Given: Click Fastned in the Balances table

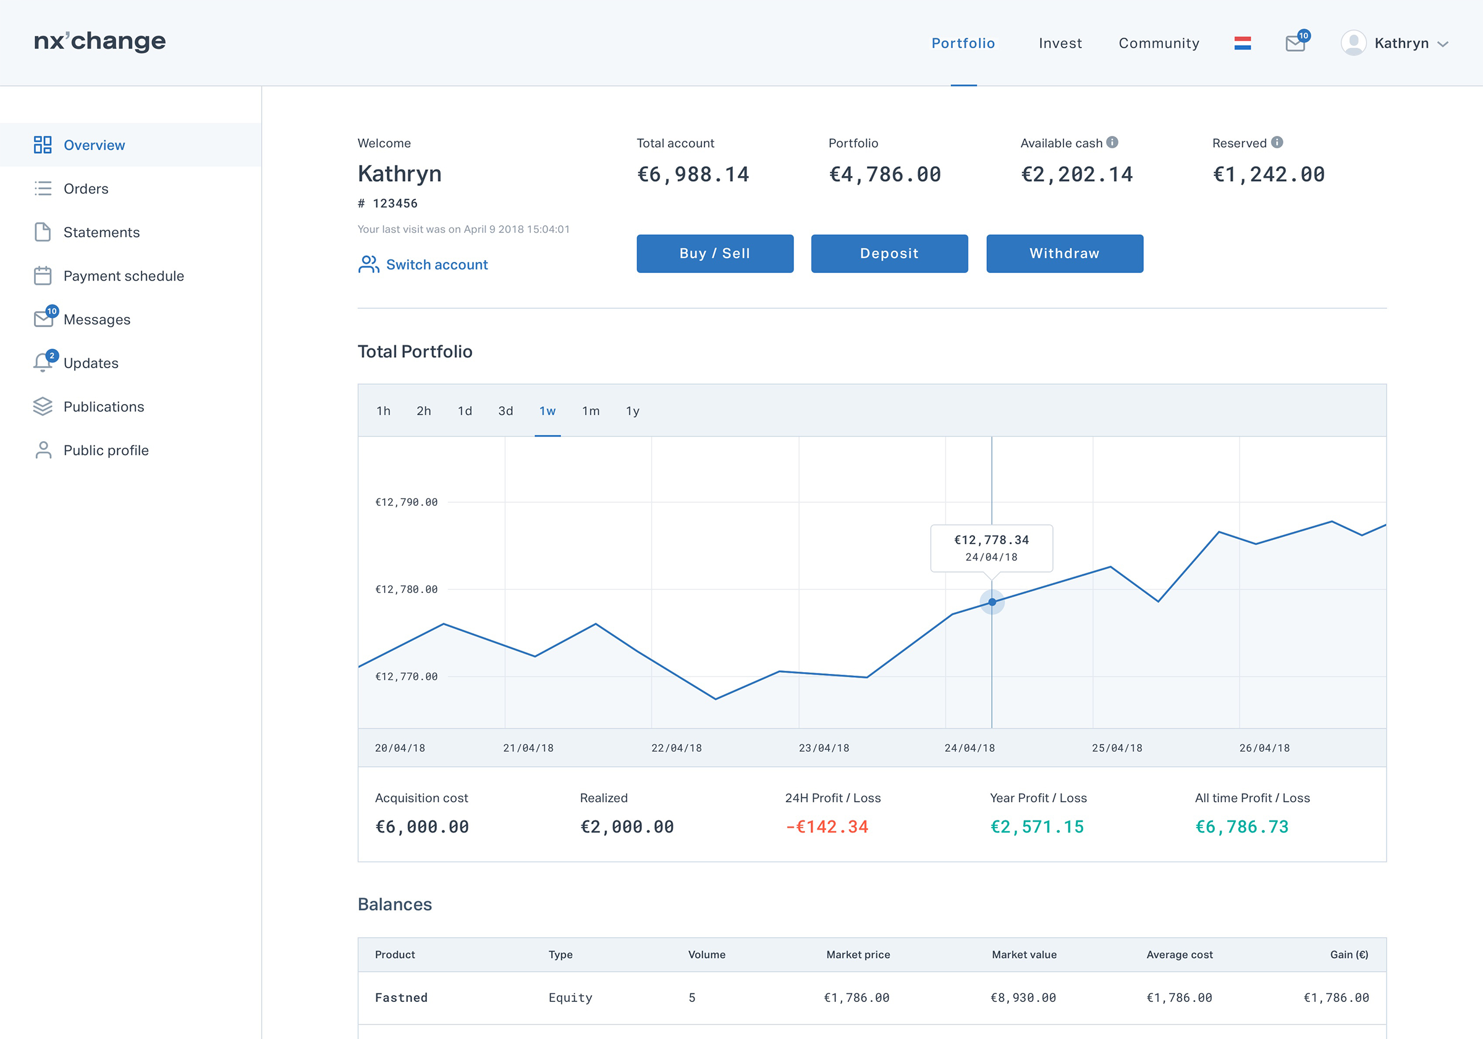Looking at the screenshot, I should (401, 998).
